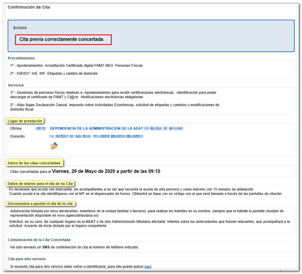The height and width of the screenshot is (274, 302).
Task: Click the blurred Domicilio address text
Action: click(x=96, y=136)
